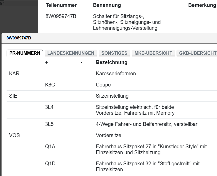Click the Bezeichnung column header
This screenshot has width=217, height=176.
112,62
